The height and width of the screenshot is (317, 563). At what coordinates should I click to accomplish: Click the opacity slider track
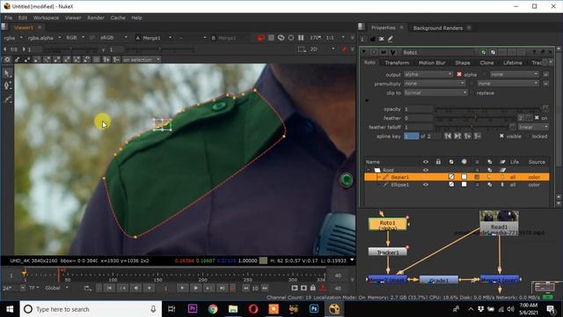tap(487, 108)
